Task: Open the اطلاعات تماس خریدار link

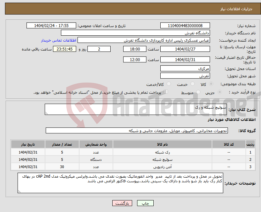Action: tap(59, 40)
